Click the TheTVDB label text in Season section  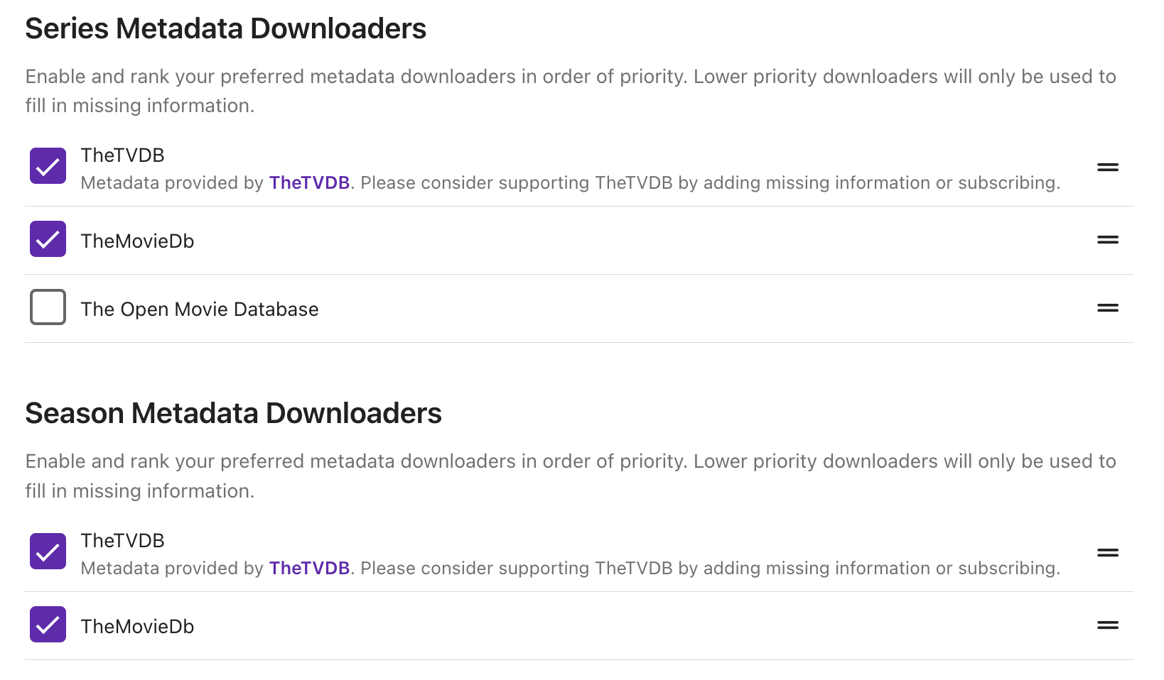122,541
